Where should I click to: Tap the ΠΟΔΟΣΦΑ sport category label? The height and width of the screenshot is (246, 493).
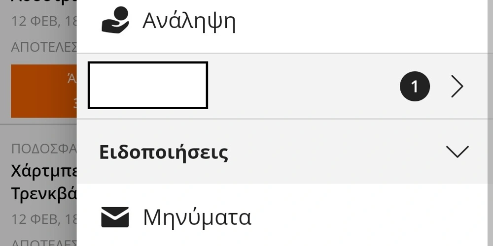[43, 149]
